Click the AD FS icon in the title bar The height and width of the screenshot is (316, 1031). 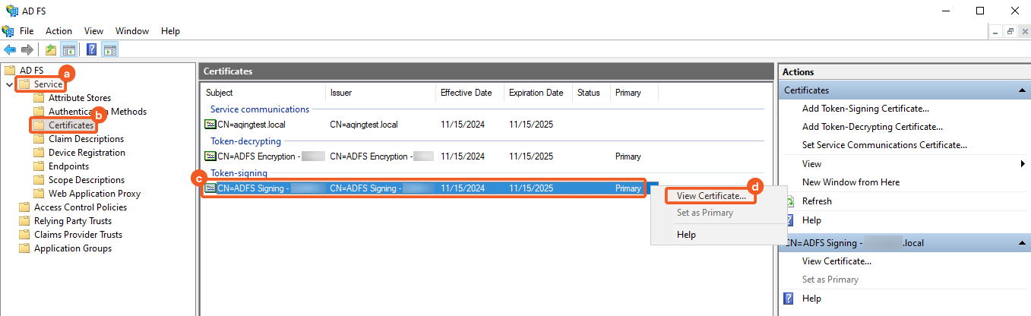[x=11, y=11]
